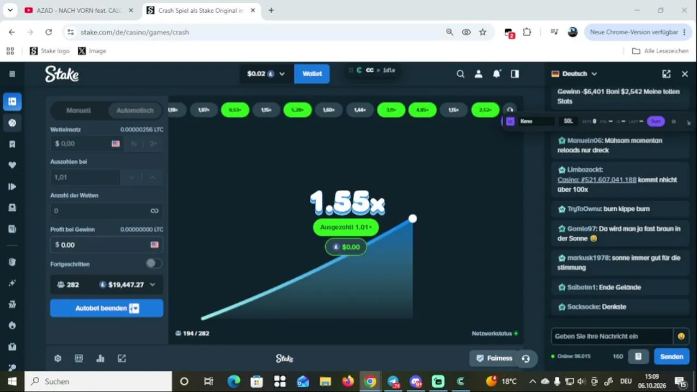Click Autobet beenden
Viewport: 697px width, 392px height.
(107, 308)
